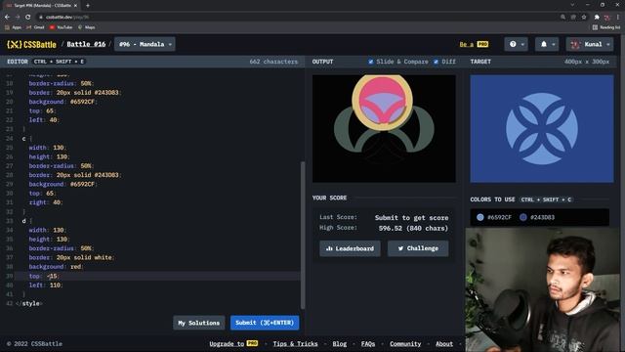Toggle Diff checkbox
625x352 pixels.
pyautogui.click(x=437, y=62)
